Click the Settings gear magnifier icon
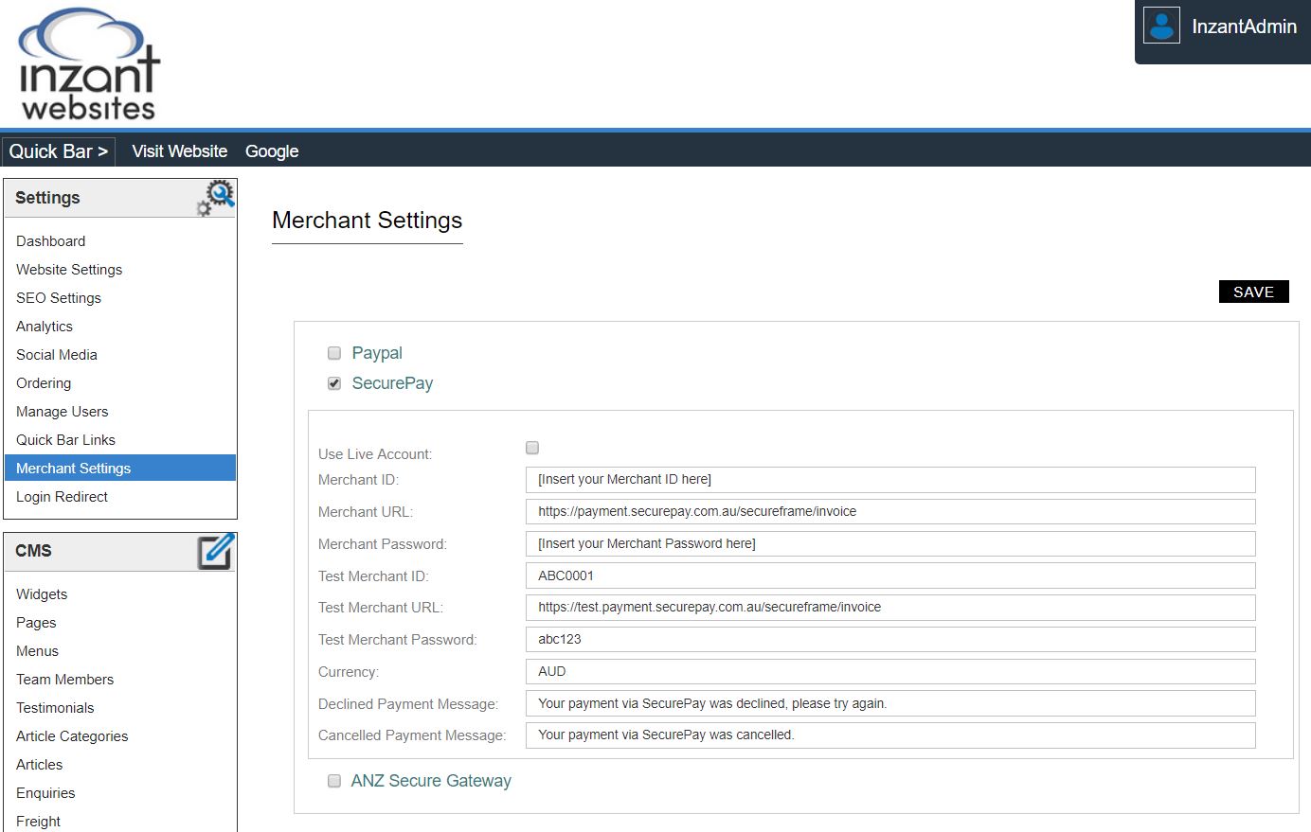Viewport: 1311px width, 832px height. pos(215,198)
